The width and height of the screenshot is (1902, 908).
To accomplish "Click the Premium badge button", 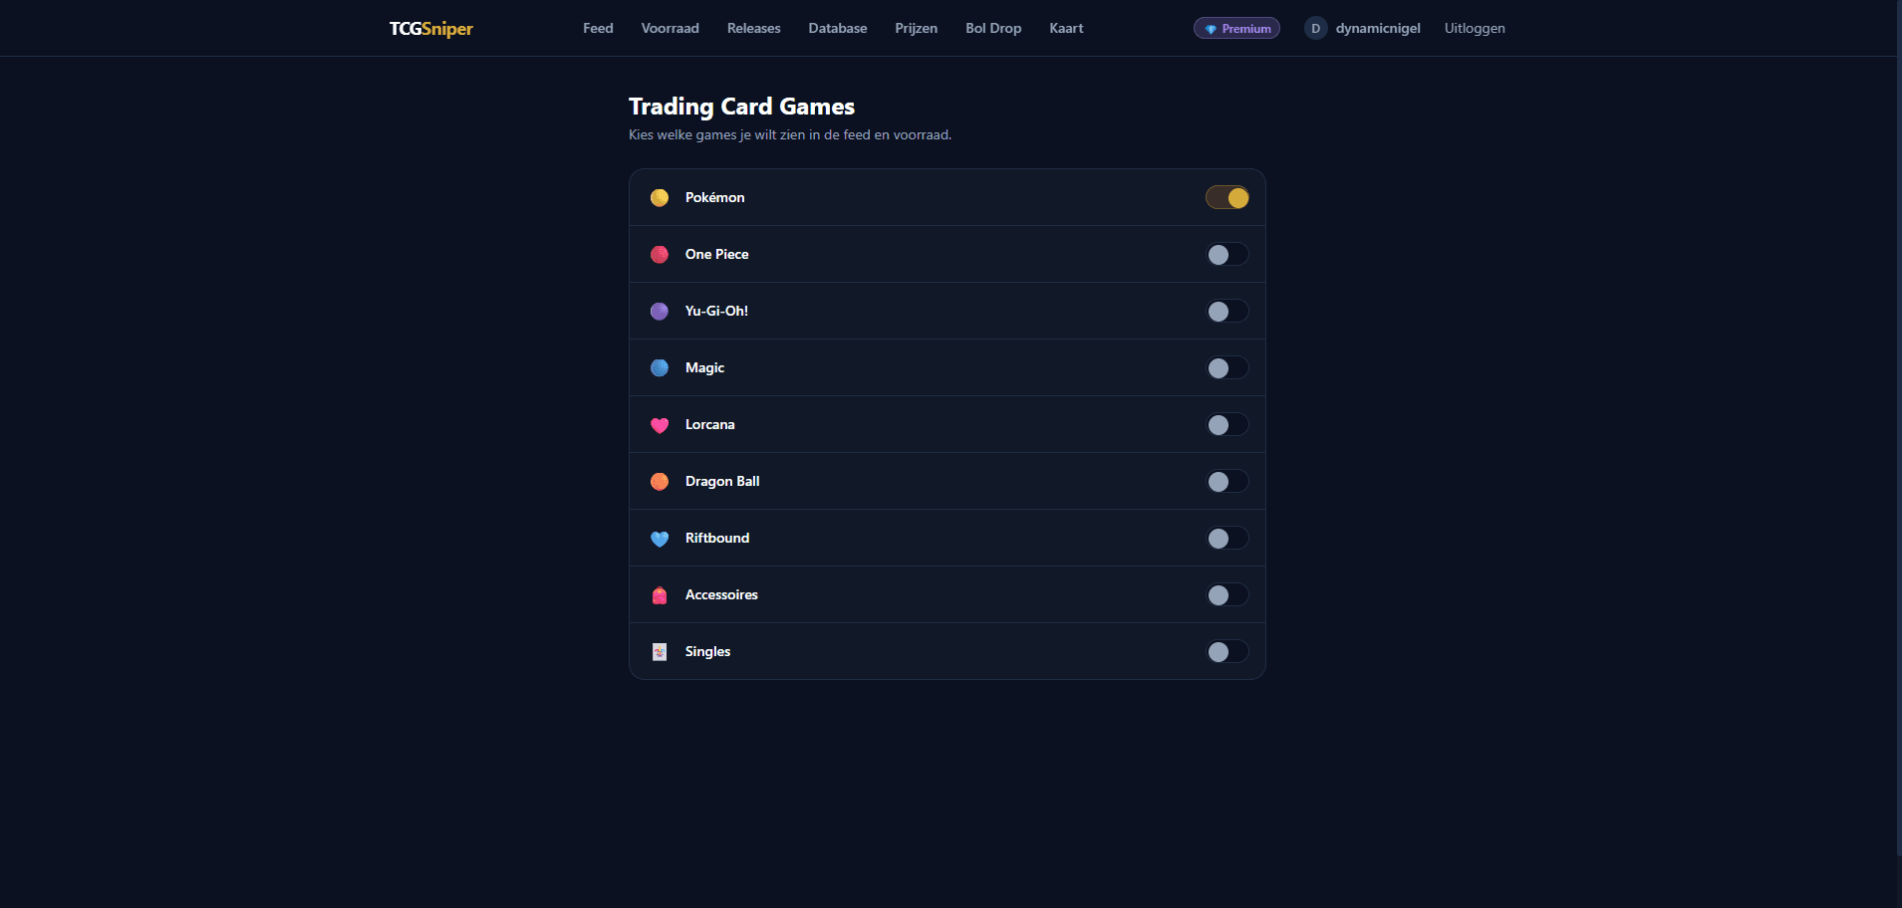I will coord(1236,29).
